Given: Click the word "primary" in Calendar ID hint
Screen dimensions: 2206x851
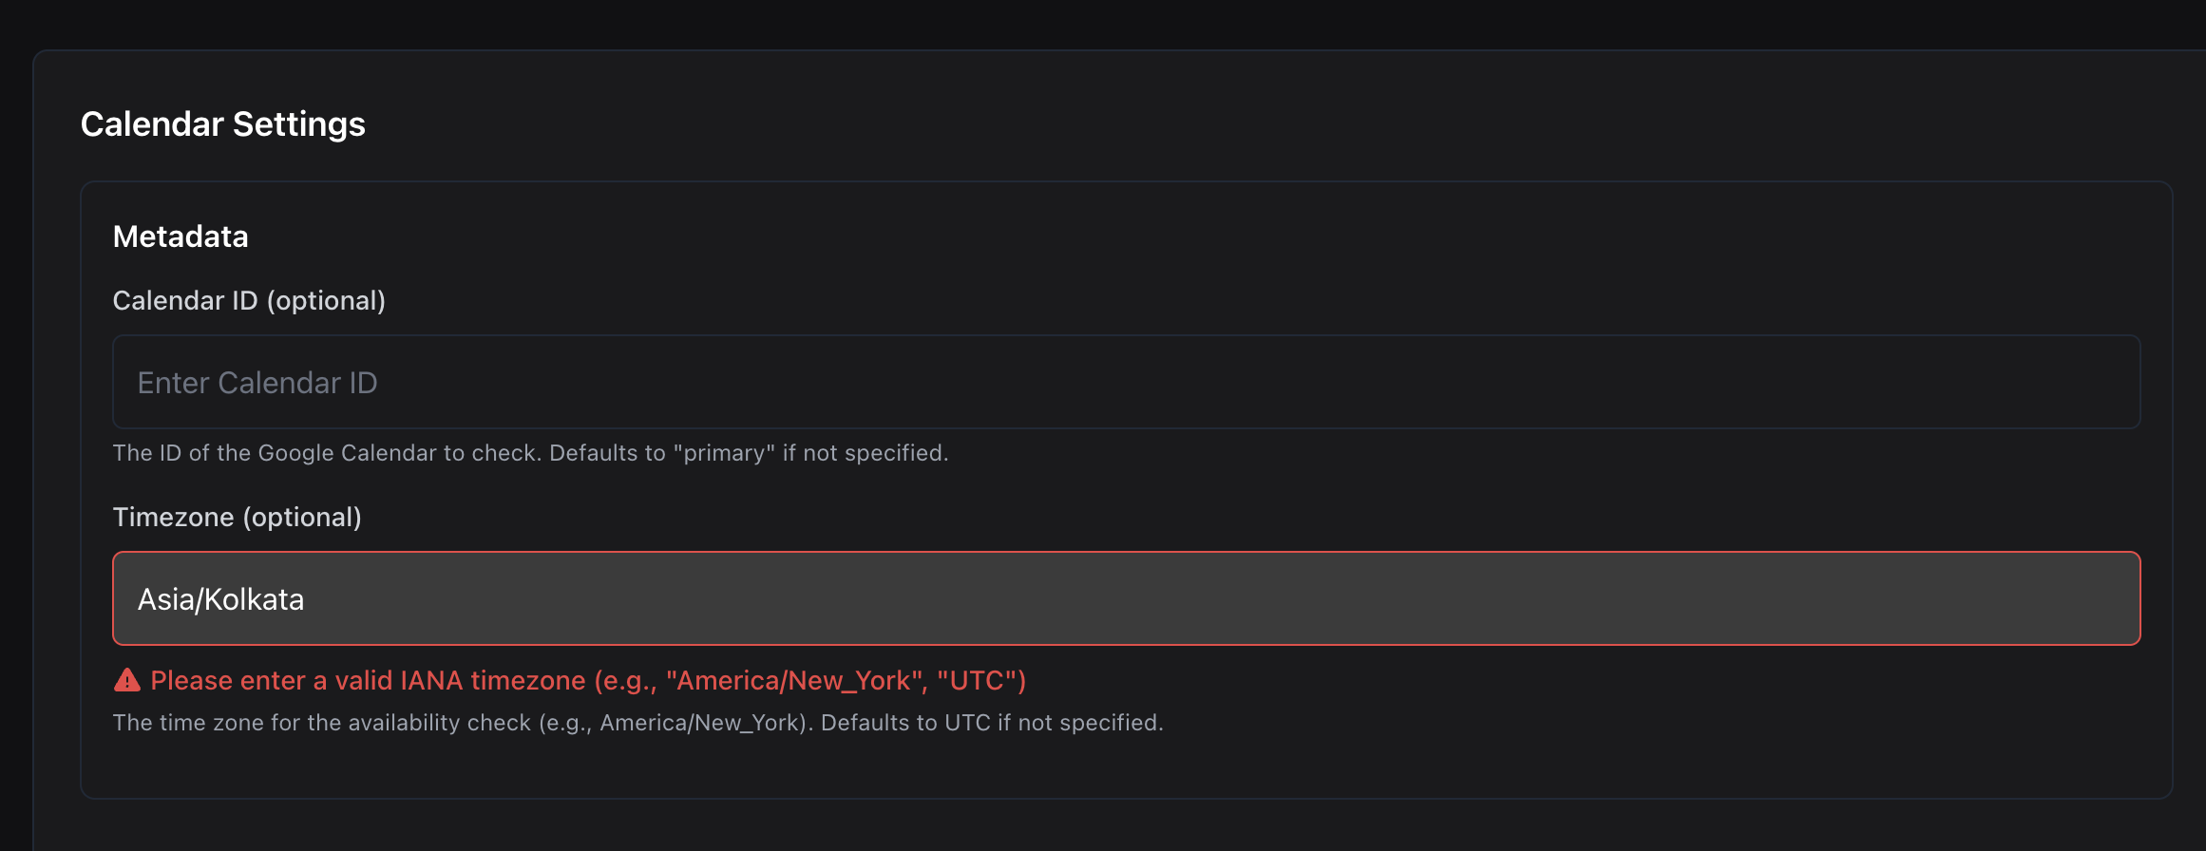Looking at the screenshot, I should point(724,453).
